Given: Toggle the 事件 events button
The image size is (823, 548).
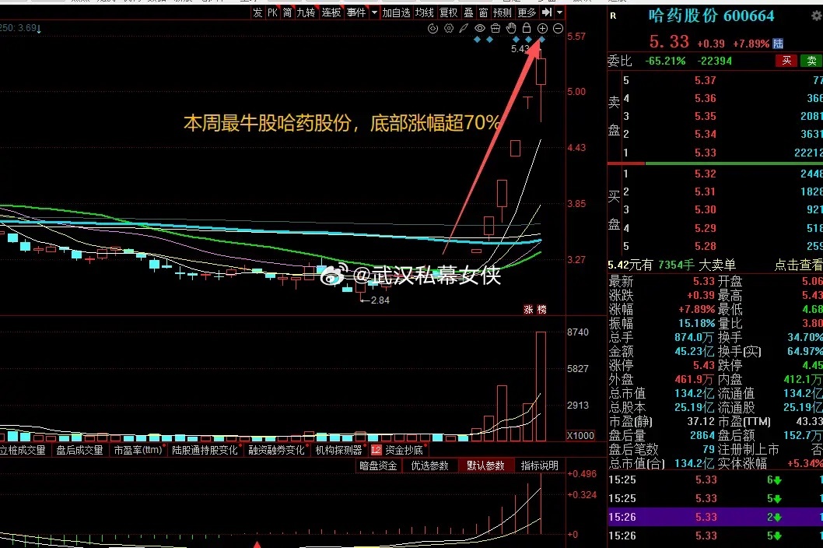Looking at the screenshot, I should (x=356, y=12).
